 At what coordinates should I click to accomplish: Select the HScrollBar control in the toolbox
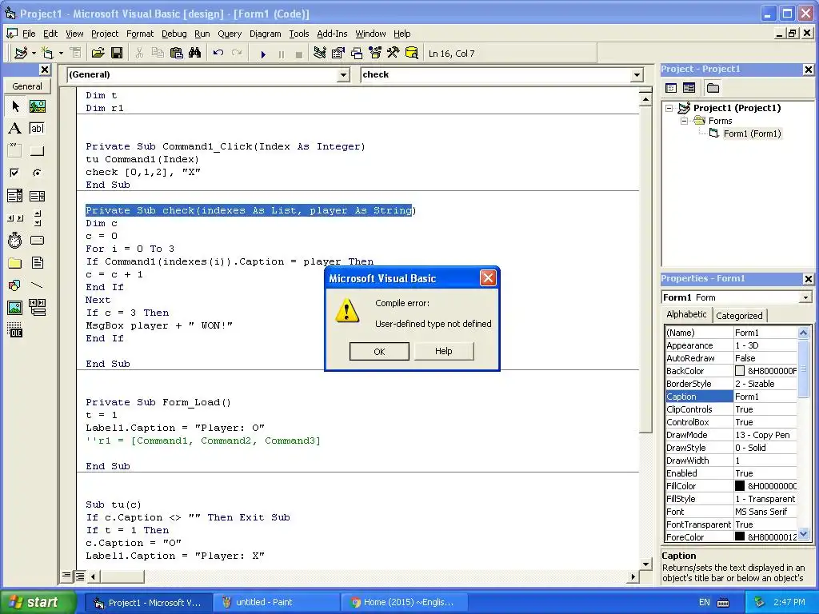click(x=15, y=218)
